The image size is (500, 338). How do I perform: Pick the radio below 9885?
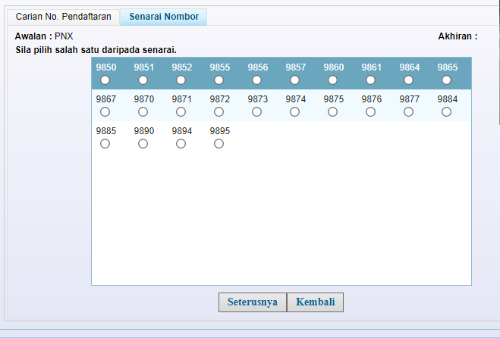pos(105,144)
